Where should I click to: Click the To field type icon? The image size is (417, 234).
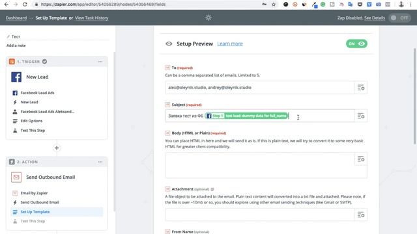[167, 68]
